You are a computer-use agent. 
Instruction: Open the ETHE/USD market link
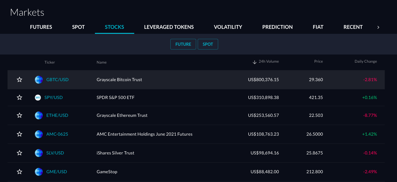pos(57,115)
